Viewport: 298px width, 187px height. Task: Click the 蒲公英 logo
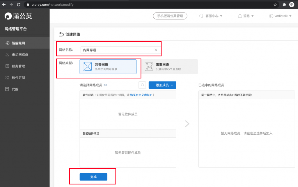click(19, 16)
